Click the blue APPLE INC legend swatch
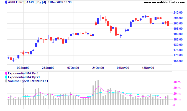187x111 pixels. [x=6, y=2]
